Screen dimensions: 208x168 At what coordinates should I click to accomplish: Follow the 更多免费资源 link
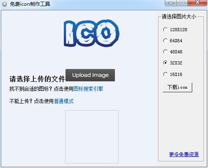184,154
